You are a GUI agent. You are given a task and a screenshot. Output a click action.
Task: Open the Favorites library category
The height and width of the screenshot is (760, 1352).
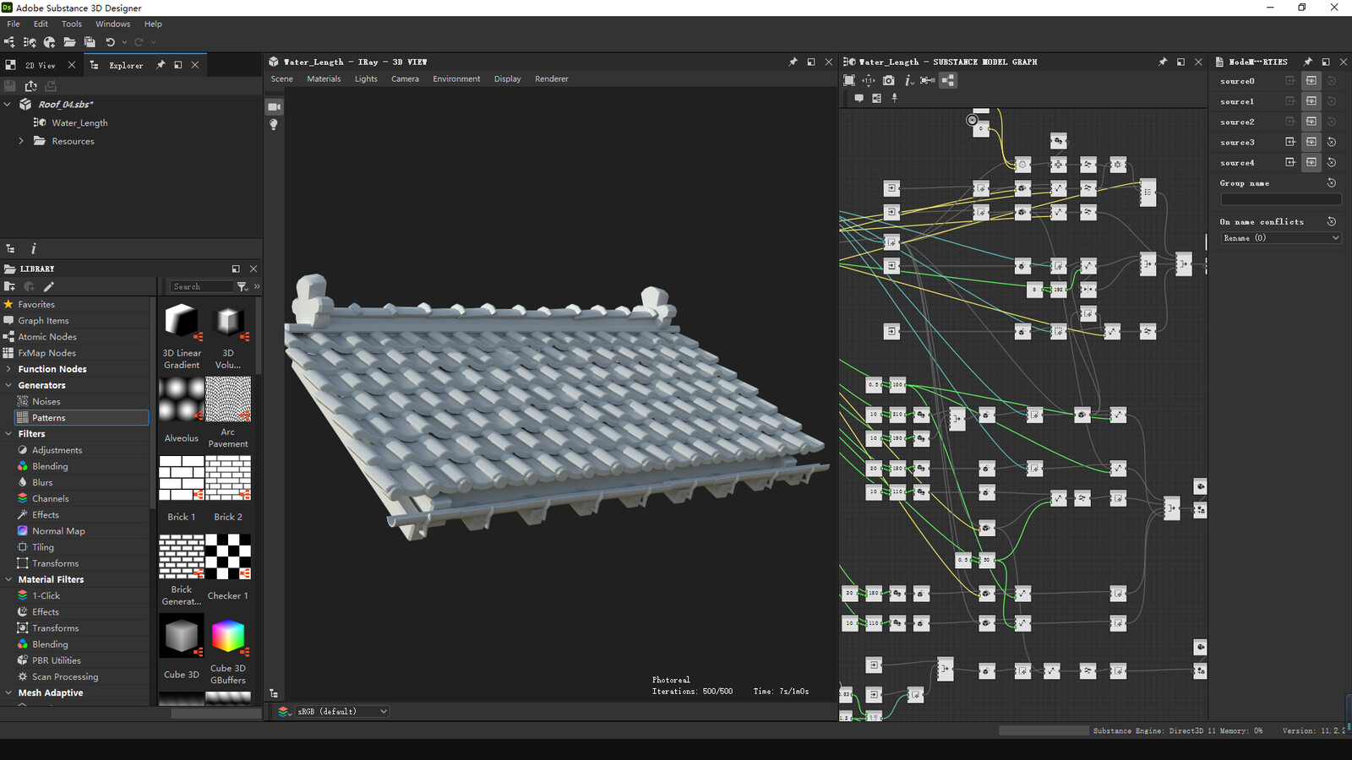pyautogui.click(x=36, y=305)
